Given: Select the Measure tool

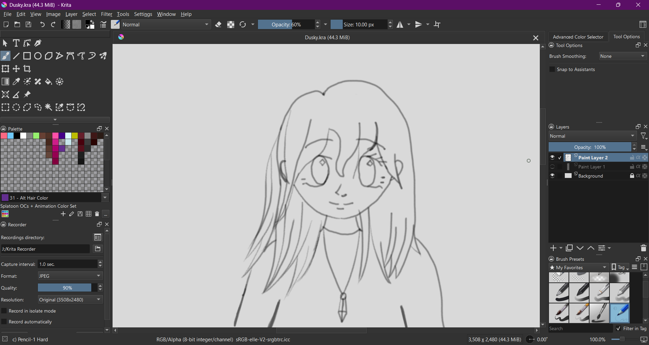Looking at the screenshot, I should (x=16, y=94).
